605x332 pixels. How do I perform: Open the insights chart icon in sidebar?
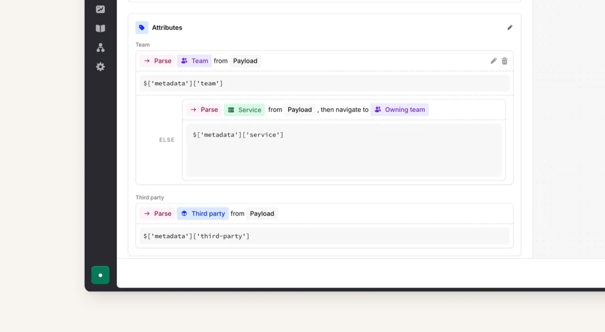(x=100, y=9)
